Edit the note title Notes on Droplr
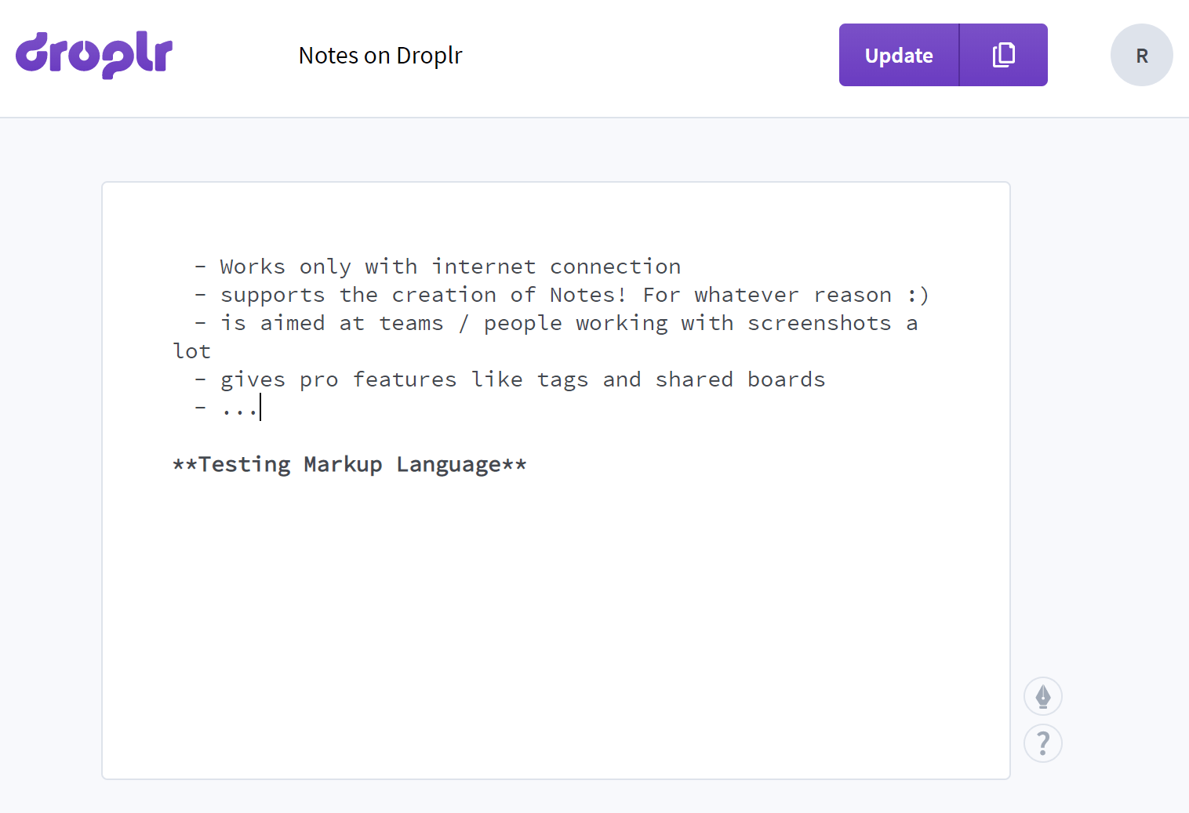The height and width of the screenshot is (813, 1189). click(380, 56)
